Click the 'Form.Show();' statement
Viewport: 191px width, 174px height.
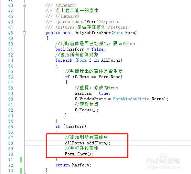click(x=79, y=154)
